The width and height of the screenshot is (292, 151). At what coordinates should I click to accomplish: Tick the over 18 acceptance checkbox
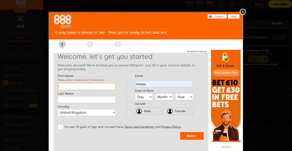pyautogui.click(x=60, y=127)
